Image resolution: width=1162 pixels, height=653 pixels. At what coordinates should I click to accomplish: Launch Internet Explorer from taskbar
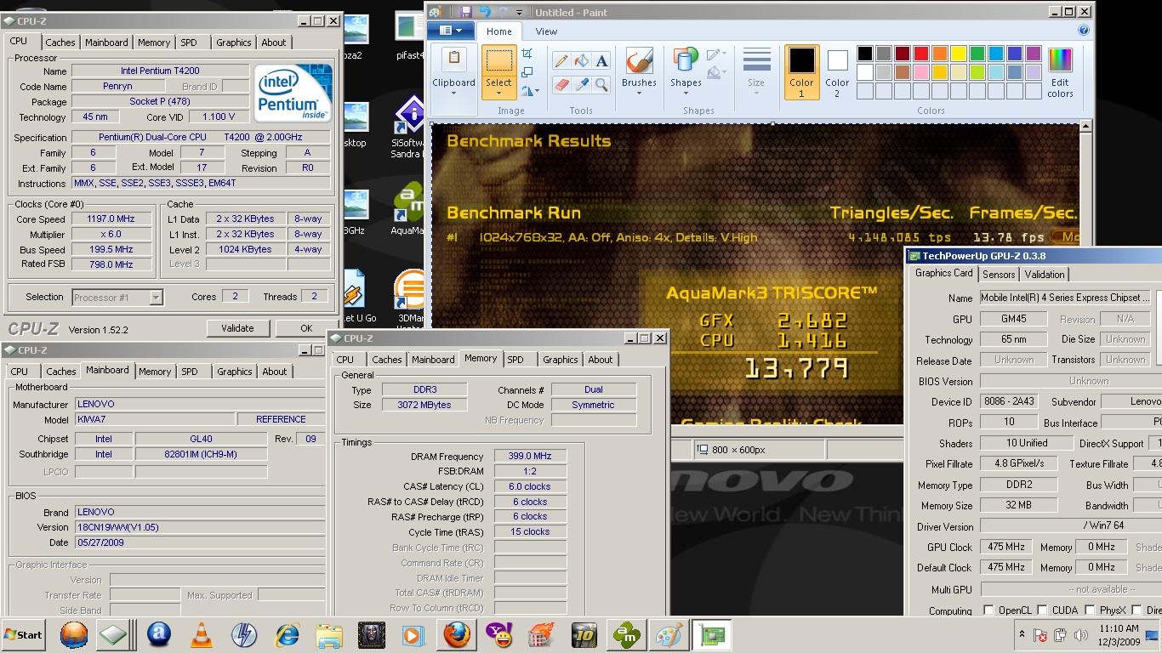click(287, 635)
